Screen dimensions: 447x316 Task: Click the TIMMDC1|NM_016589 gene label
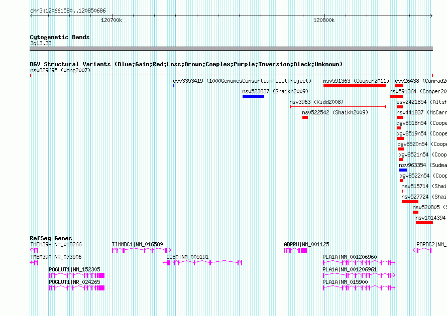coord(138,244)
